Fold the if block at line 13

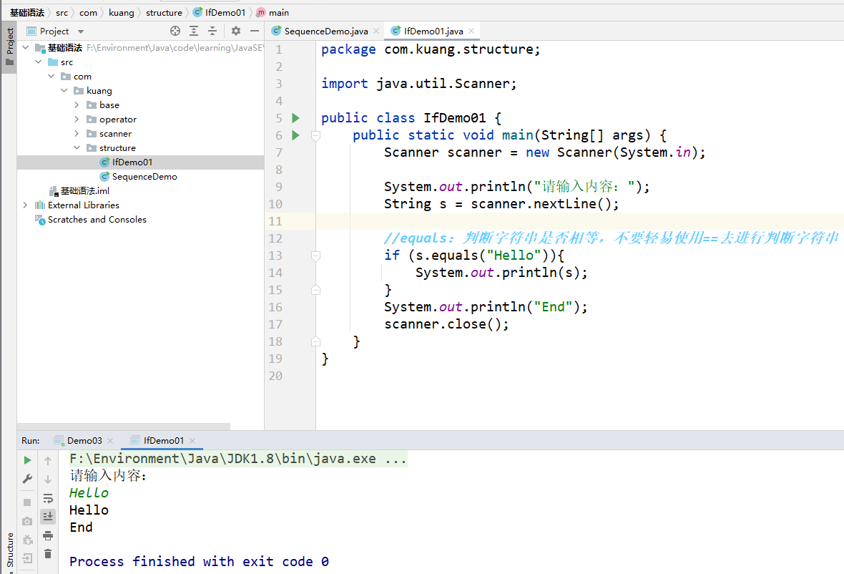(316, 256)
